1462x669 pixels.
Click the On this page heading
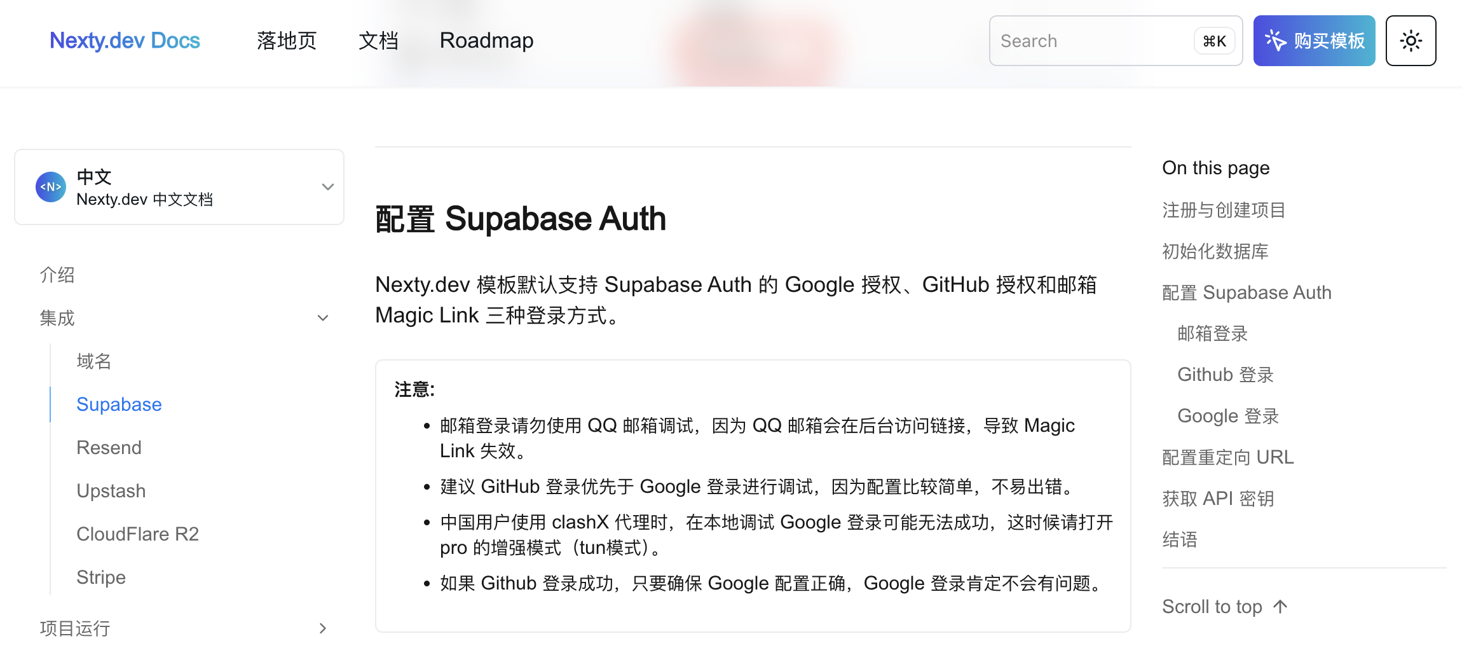tap(1215, 168)
